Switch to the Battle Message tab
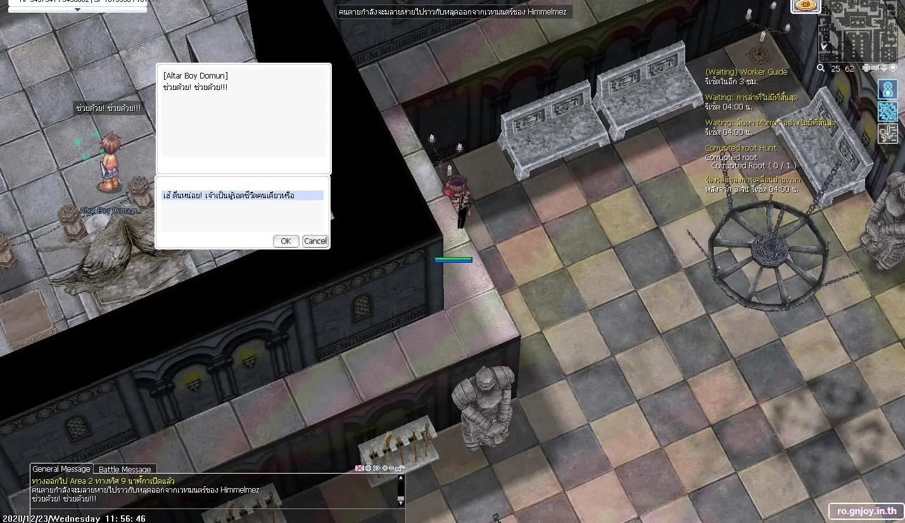 pos(125,469)
